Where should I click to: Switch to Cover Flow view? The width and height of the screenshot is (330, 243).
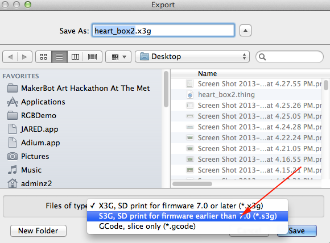[92, 57]
